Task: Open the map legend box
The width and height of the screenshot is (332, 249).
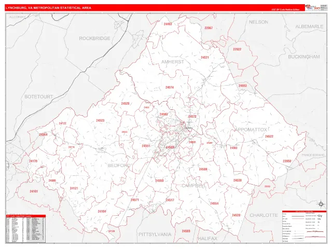Action: pos(304,227)
